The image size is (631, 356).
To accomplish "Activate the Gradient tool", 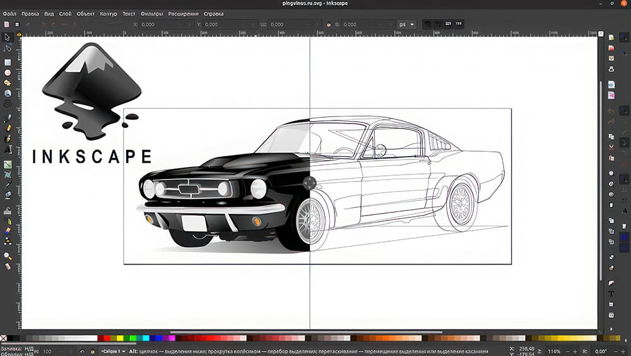I will (x=8, y=164).
